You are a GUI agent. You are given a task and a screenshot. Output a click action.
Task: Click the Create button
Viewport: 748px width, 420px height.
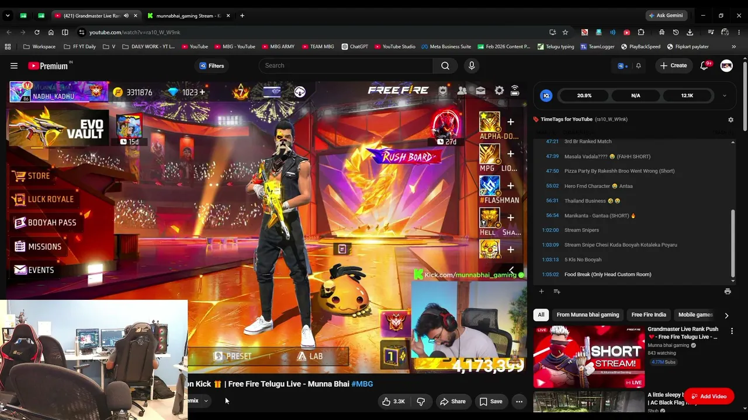click(673, 66)
